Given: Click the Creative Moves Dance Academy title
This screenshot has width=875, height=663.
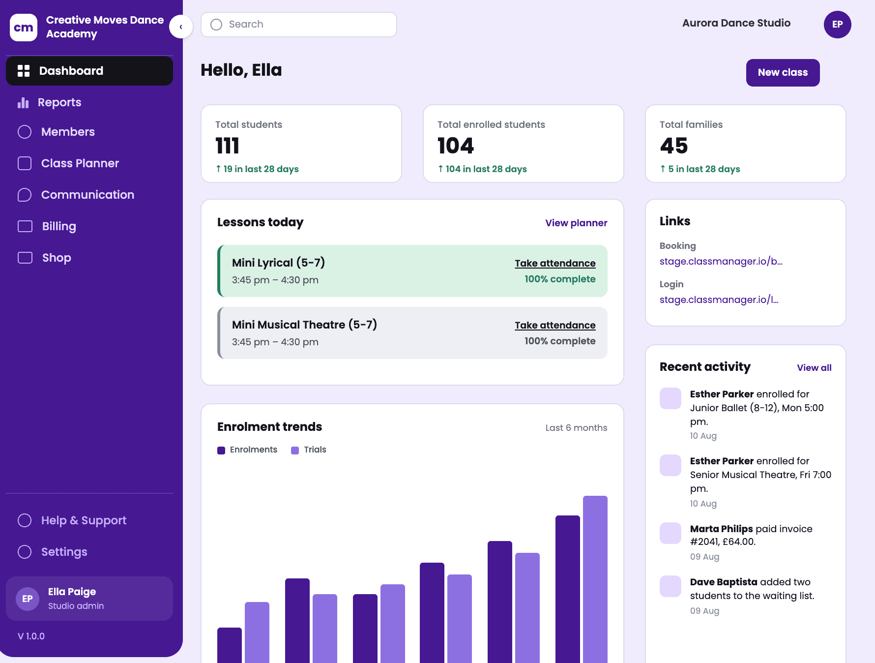Looking at the screenshot, I should (105, 27).
